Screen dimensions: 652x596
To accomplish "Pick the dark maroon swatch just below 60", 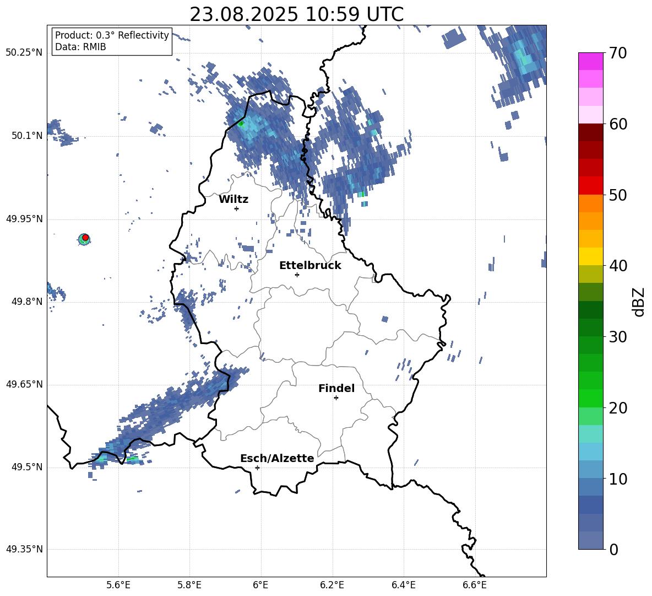I will pyautogui.click(x=590, y=132).
